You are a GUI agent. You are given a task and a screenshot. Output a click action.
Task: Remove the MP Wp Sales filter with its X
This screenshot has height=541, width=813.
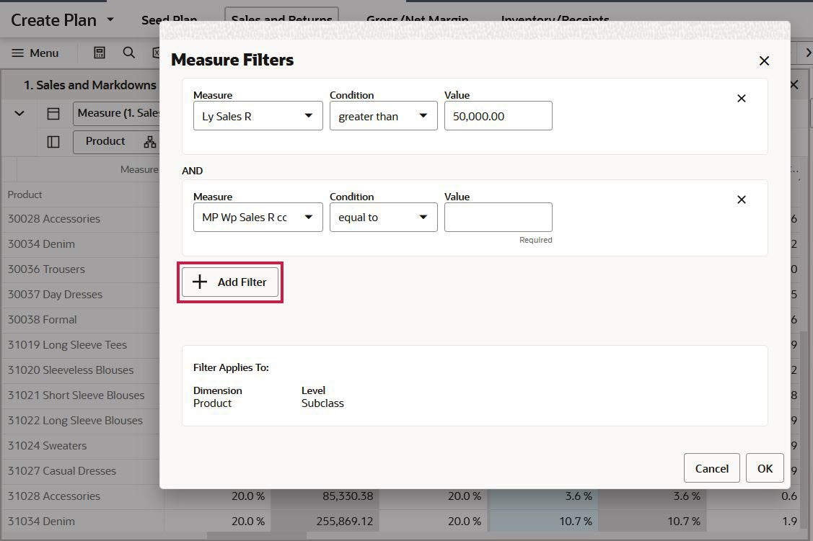[x=741, y=200]
